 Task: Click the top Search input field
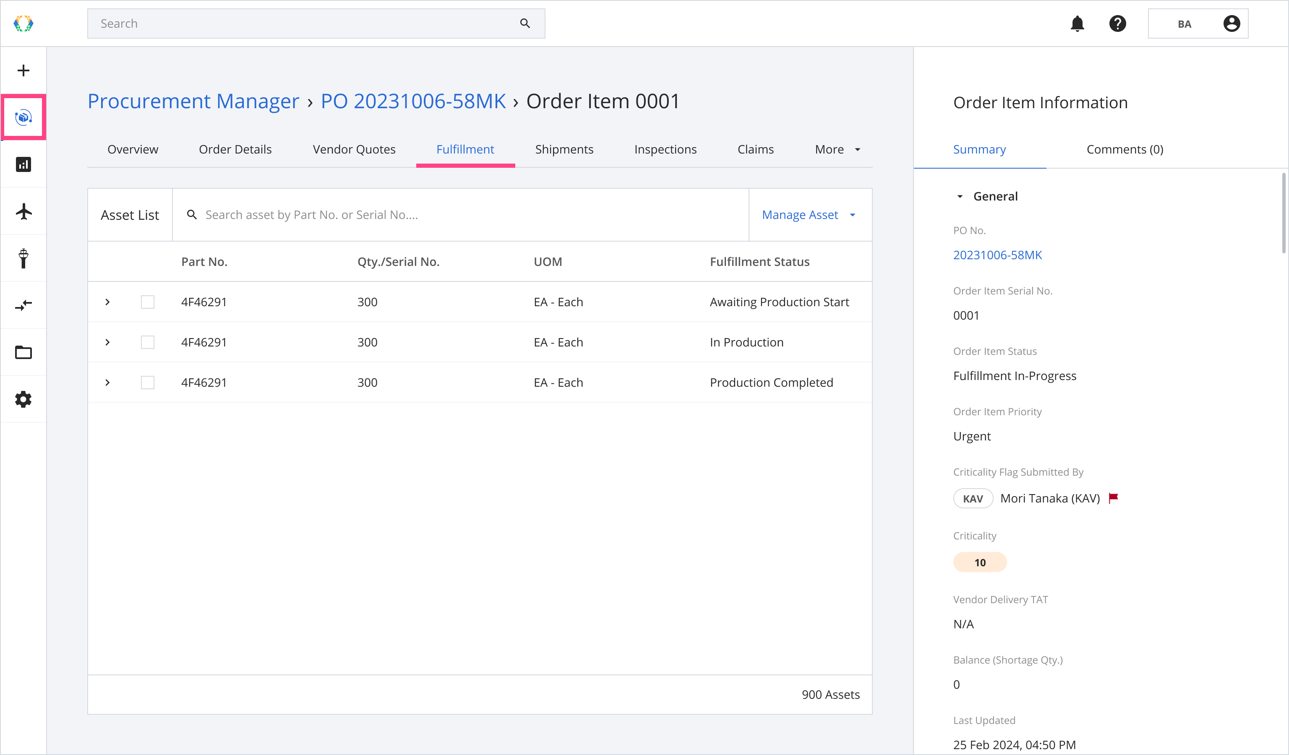point(316,23)
